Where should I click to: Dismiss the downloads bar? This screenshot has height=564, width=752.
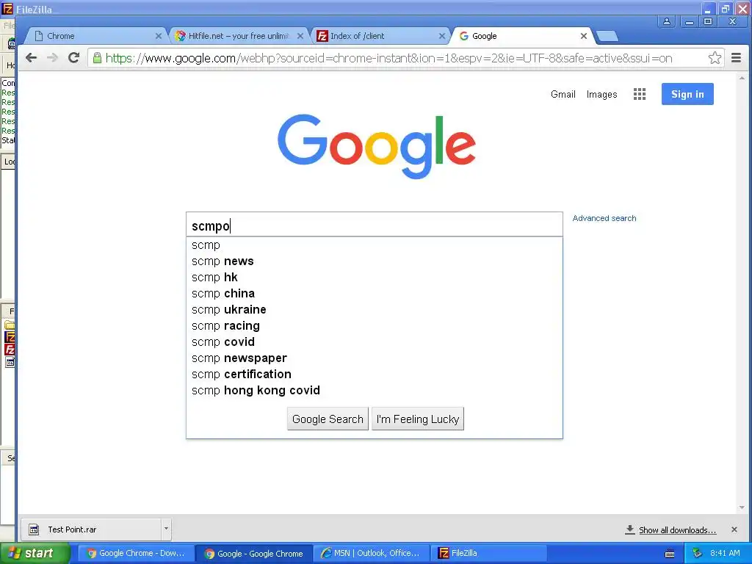734,529
